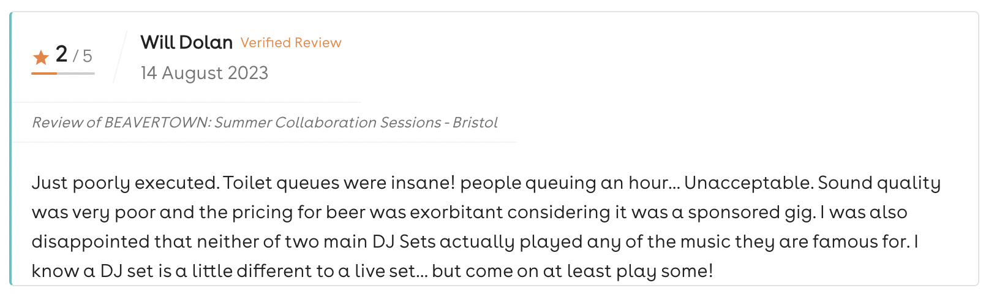
Task: Click the "sponsored gig" text in review
Action: (x=751, y=212)
